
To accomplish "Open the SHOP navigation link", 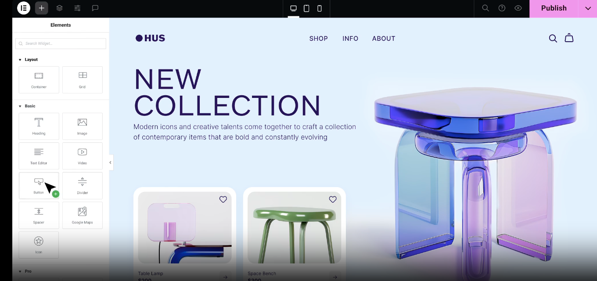I will coord(319,39).
